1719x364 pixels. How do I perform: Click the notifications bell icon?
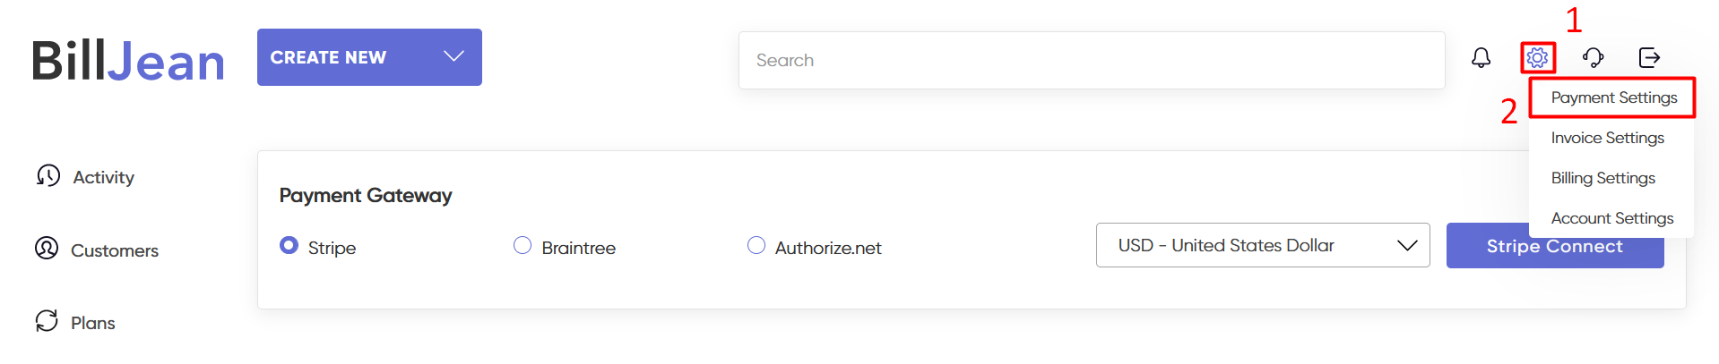(x=1481, y=58)
